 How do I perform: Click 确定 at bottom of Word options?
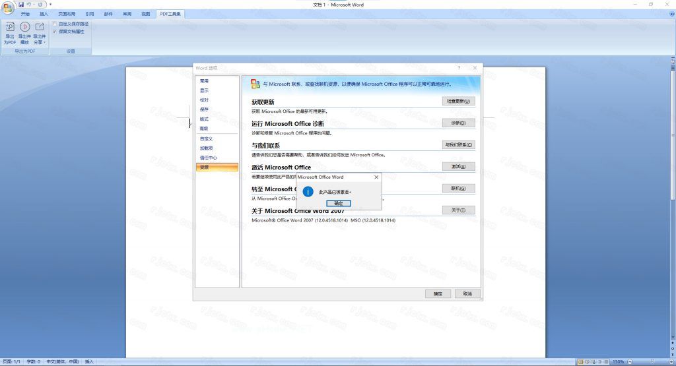coord(438,293)
